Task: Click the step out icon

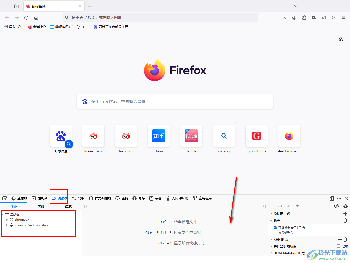Action: [297, 206]
